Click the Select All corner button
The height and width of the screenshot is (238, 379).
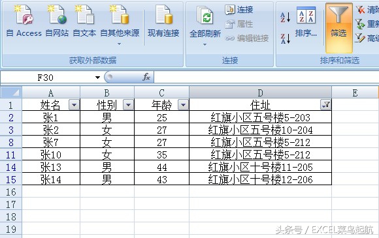pyautogui.click(x=11, y=93)
